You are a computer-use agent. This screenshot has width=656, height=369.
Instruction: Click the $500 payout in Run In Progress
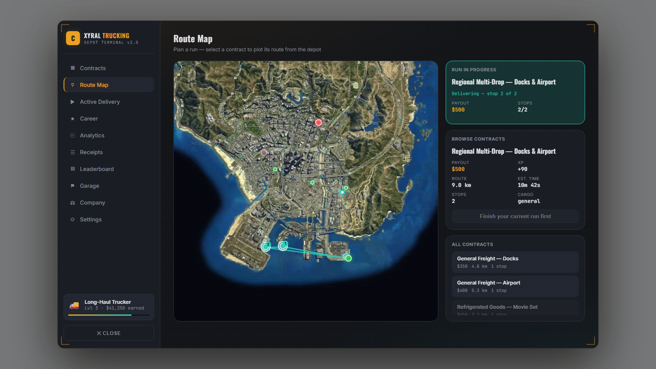coord(458,110)
